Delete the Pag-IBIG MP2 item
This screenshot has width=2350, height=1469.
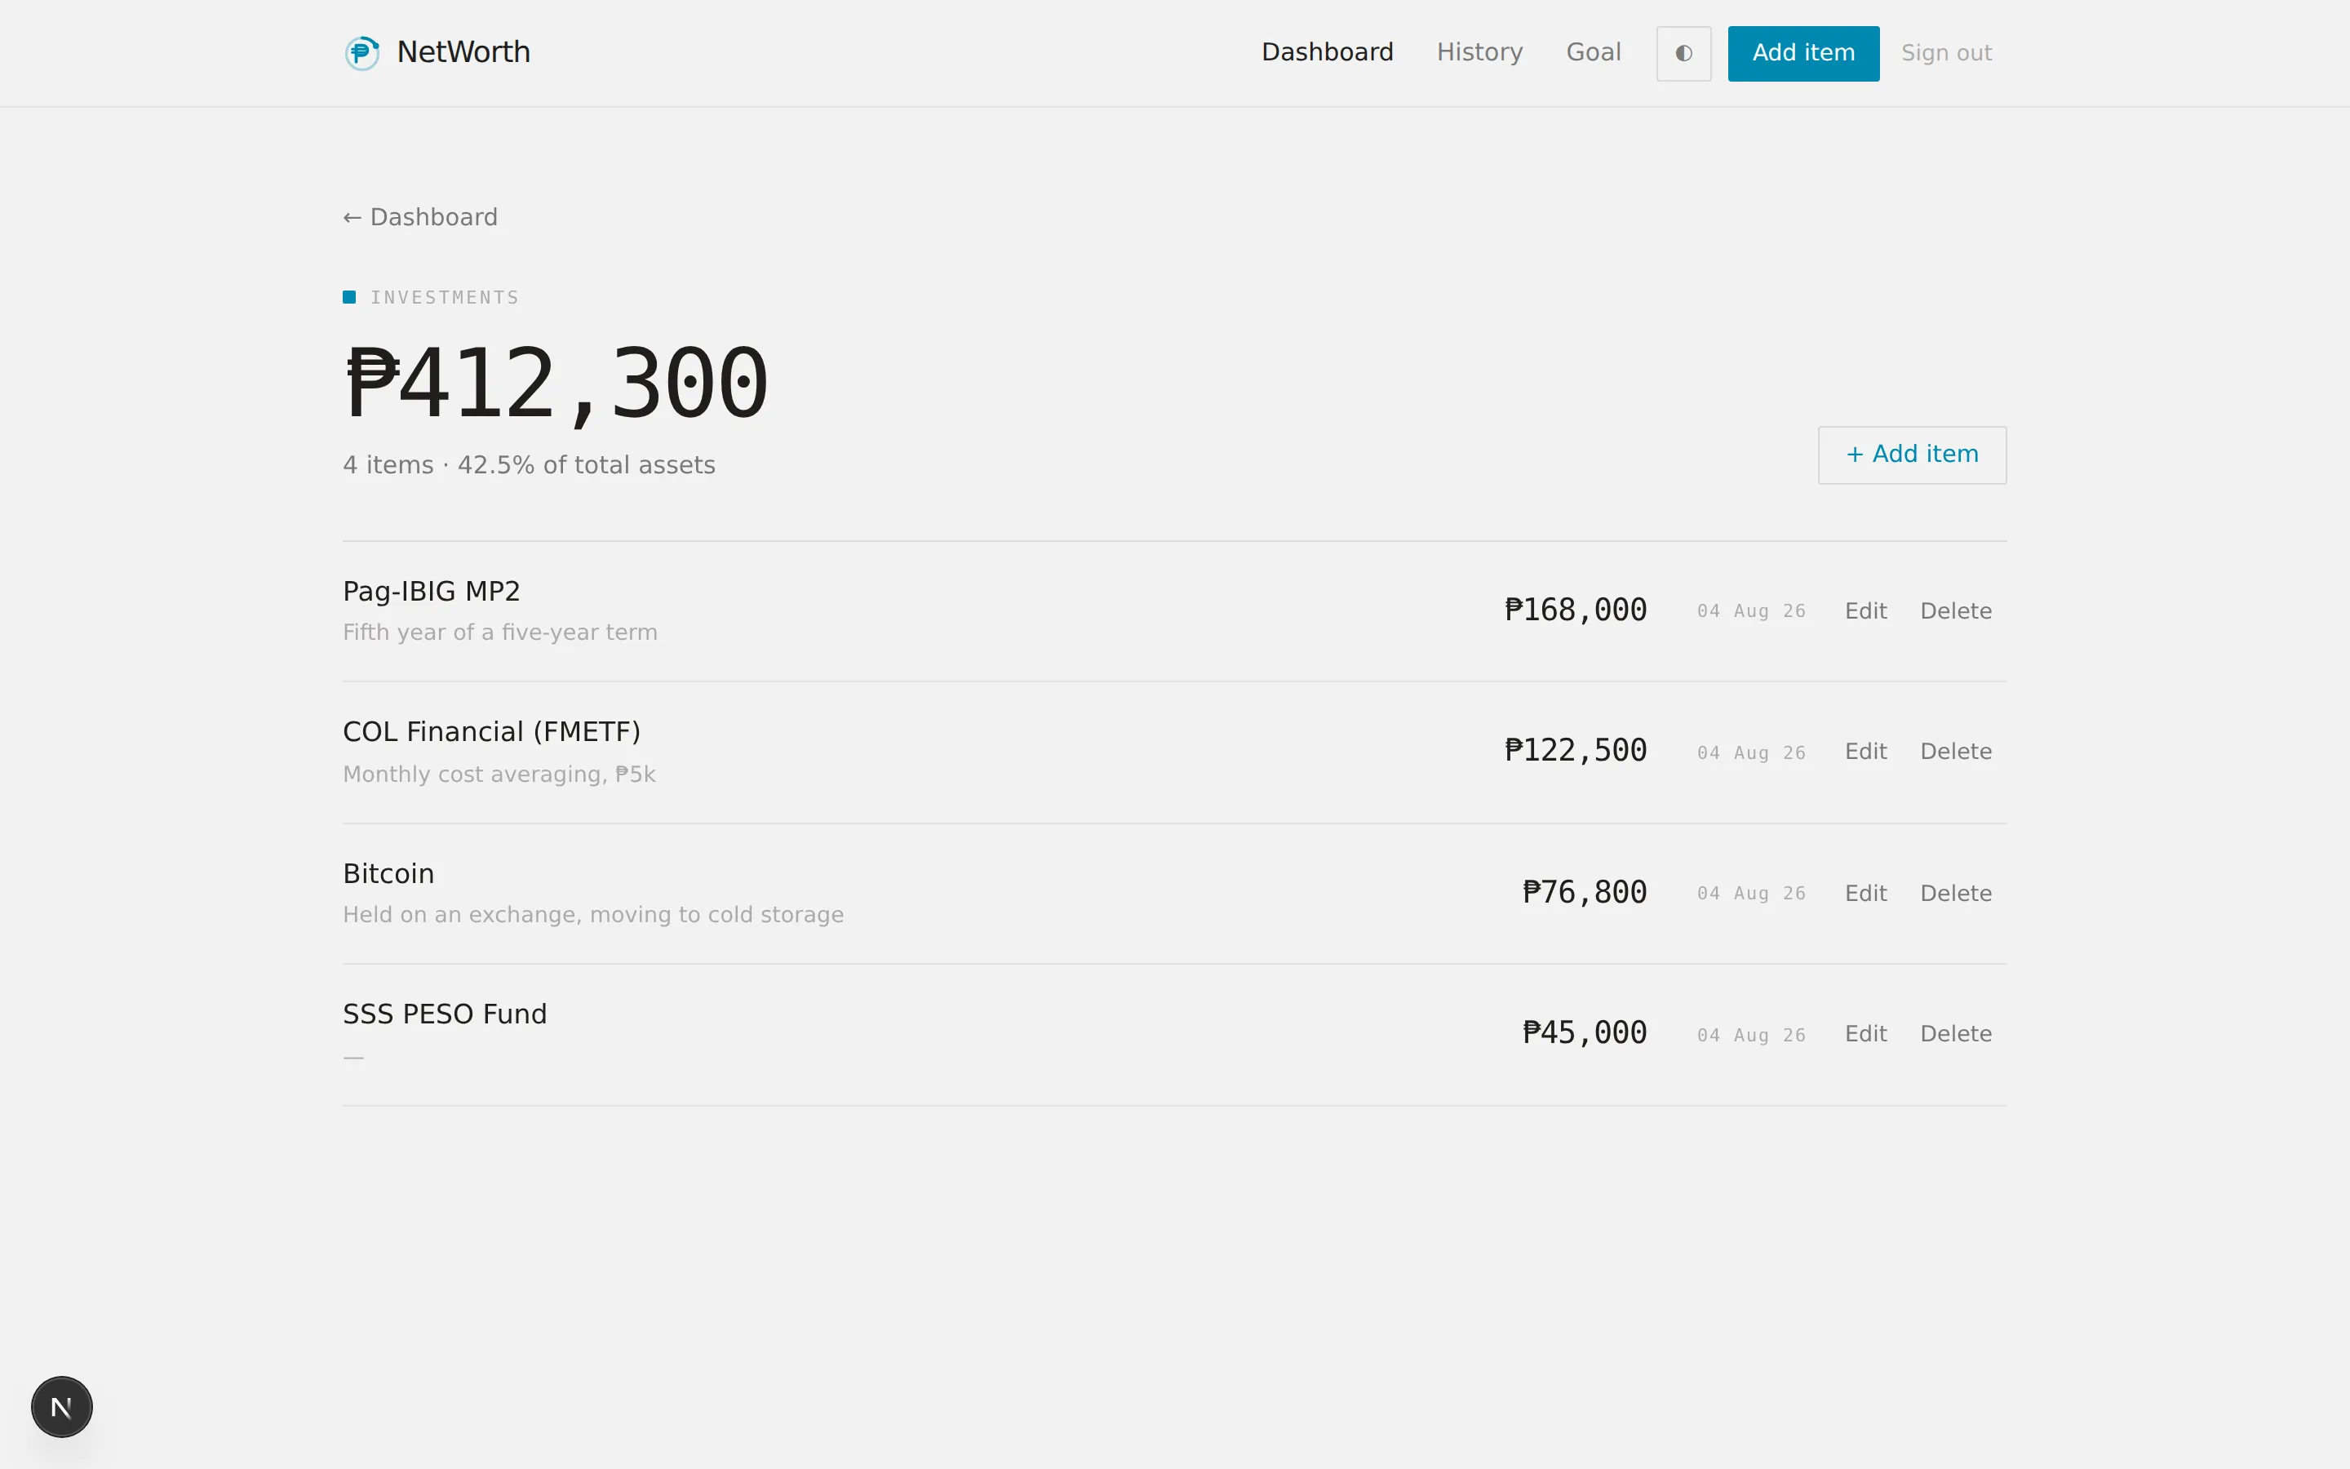pyautogui.click(x=1956, y=611)
